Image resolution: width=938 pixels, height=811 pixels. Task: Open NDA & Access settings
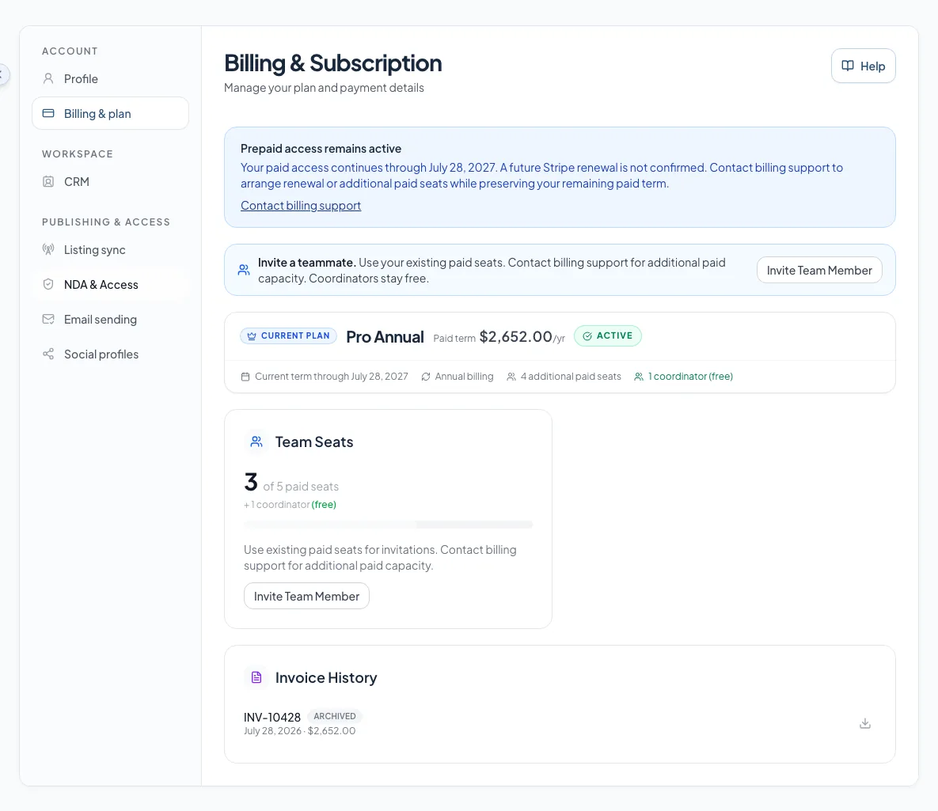(110, 285)
